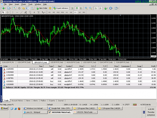The width and height of the screenshot is (157, 118).
Task: Open Firefox from quick launch
Action: (19, 109)
